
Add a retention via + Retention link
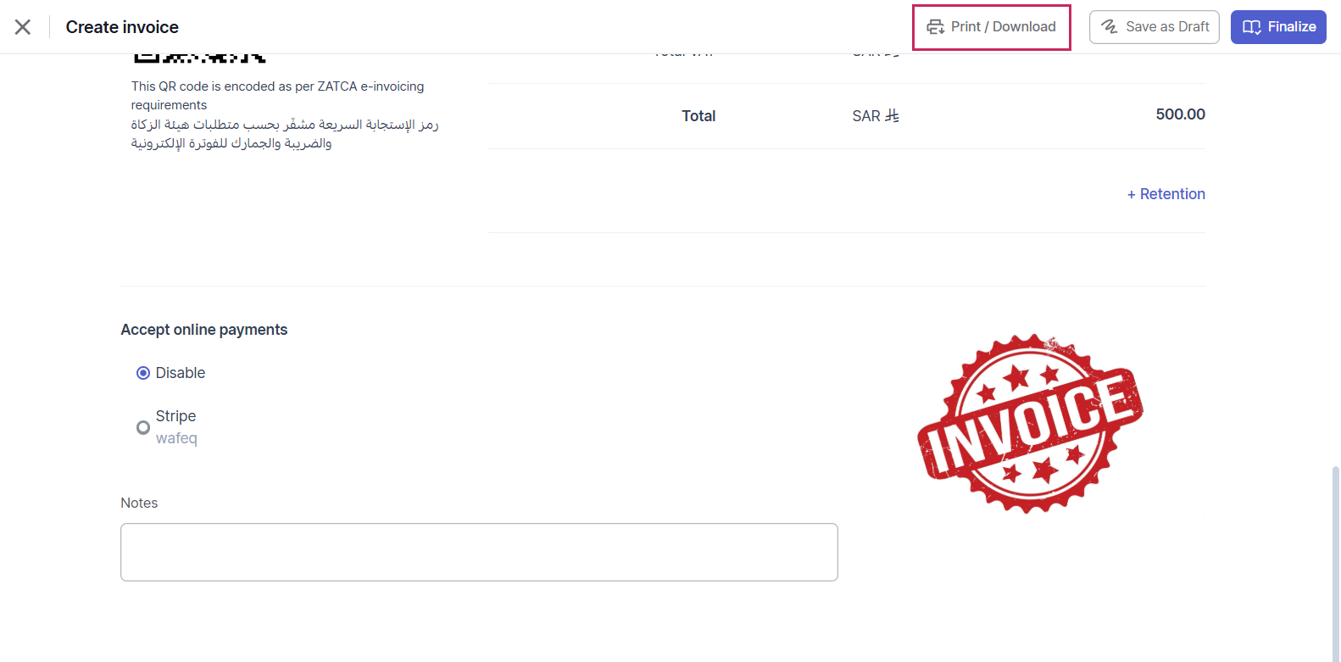tap(1166, 194)
